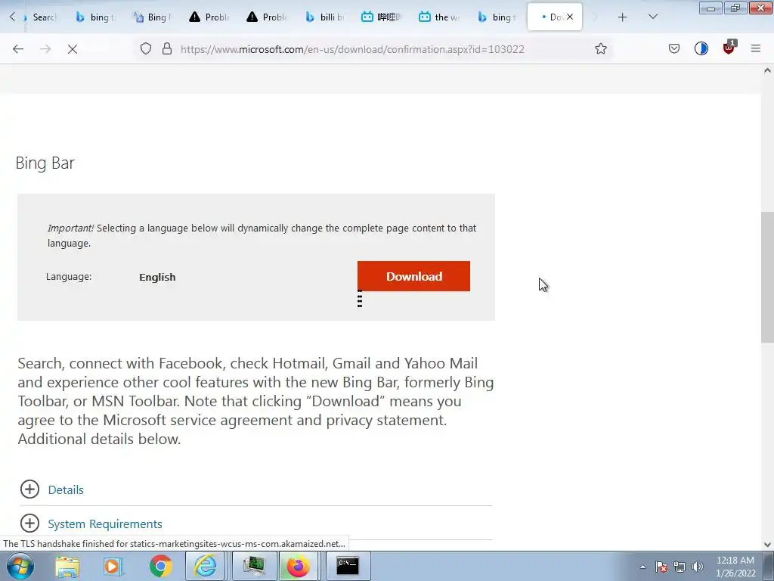Image resolution: width=774 pixels, height=581 pixels.
Task: Expand the Details section
Action: pos(29,489)
